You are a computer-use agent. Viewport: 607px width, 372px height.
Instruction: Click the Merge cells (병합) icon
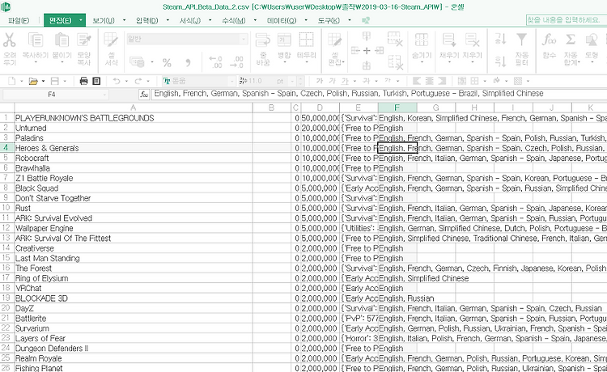(x=284, y=40)
